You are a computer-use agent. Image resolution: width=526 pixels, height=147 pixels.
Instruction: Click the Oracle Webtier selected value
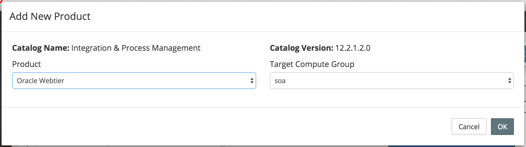pos(40,81)
